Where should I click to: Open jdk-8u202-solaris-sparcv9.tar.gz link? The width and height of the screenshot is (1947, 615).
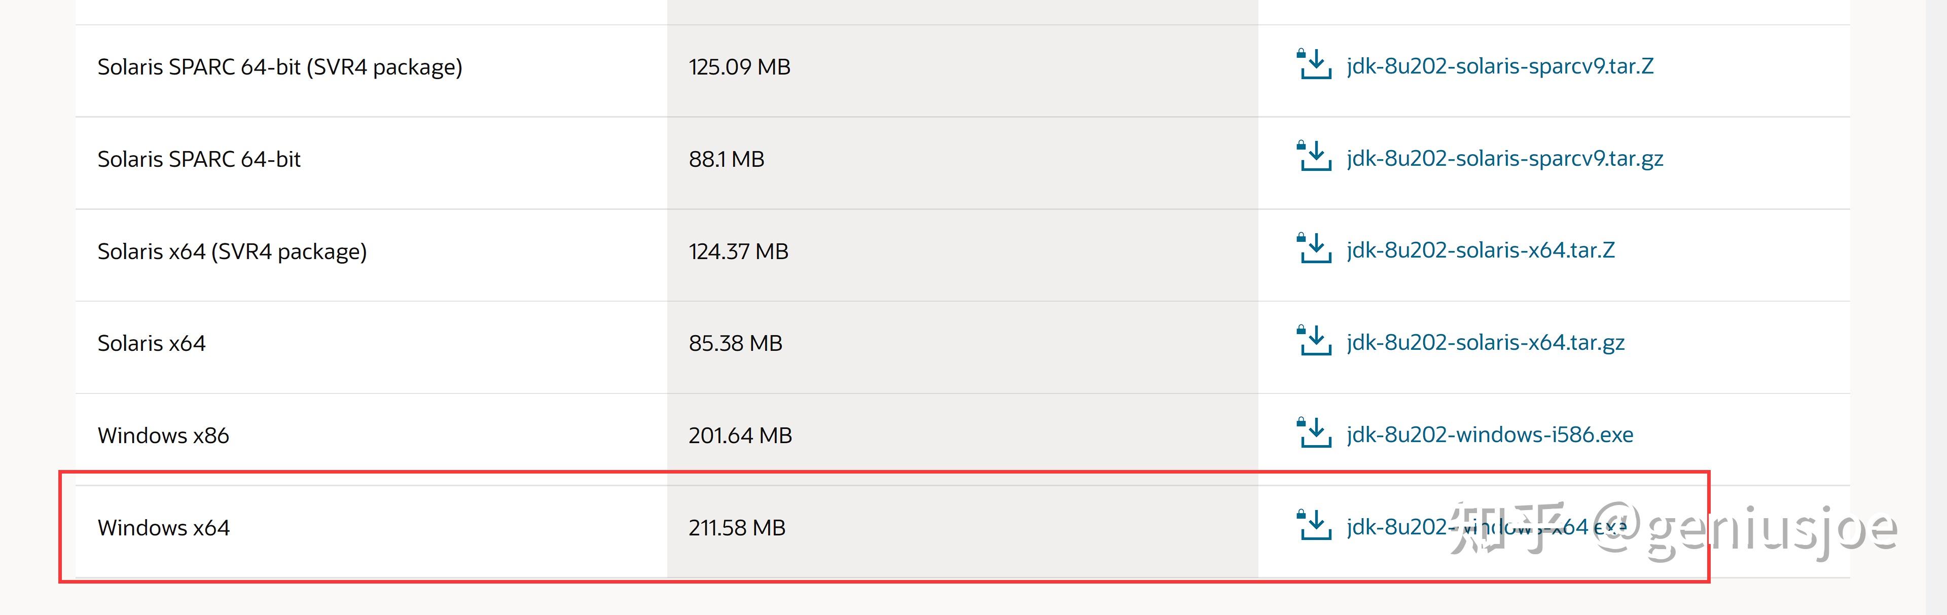coord(1504,159)
